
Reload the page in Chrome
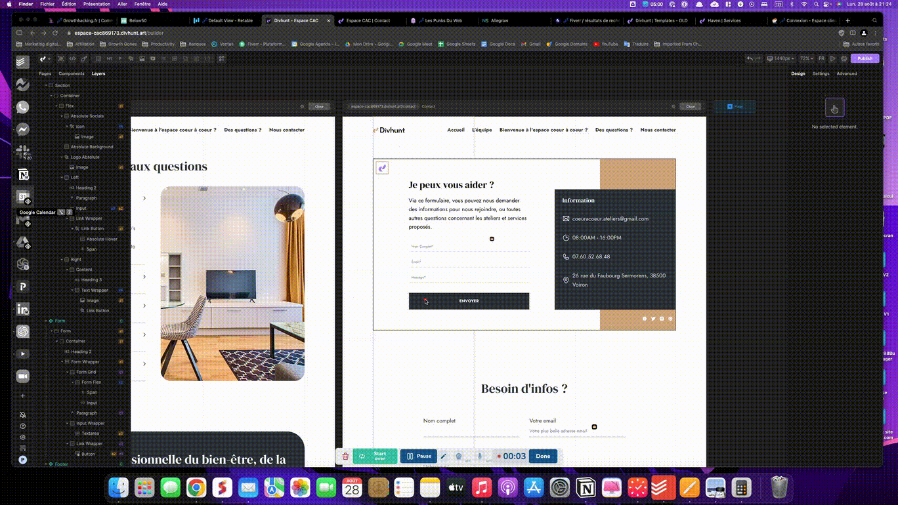pyautogui.click(x=55, y=33)
